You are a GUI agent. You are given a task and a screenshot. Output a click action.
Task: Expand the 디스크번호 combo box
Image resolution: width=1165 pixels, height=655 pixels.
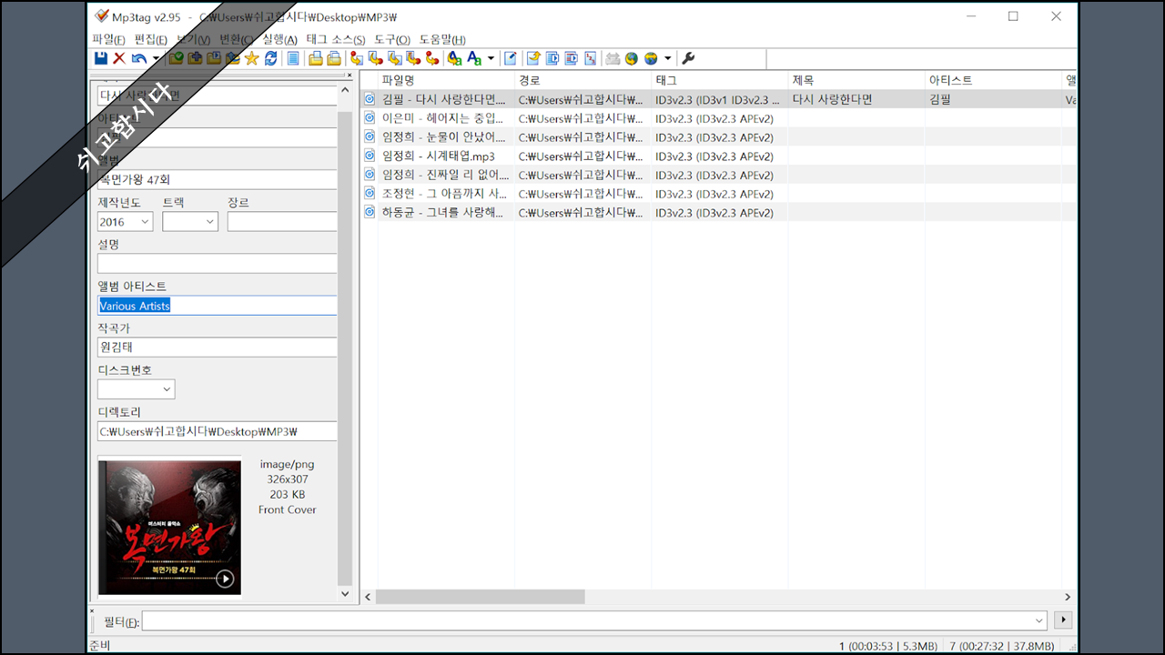[x=167, y=389]
